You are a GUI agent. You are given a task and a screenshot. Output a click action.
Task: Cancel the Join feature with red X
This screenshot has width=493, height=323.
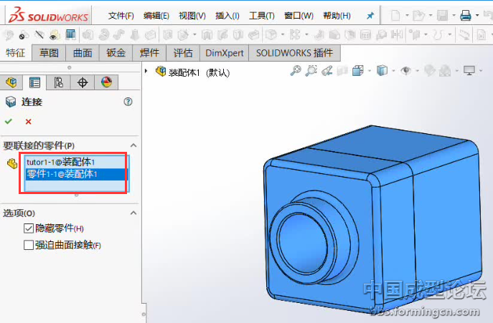coord(29,122)
